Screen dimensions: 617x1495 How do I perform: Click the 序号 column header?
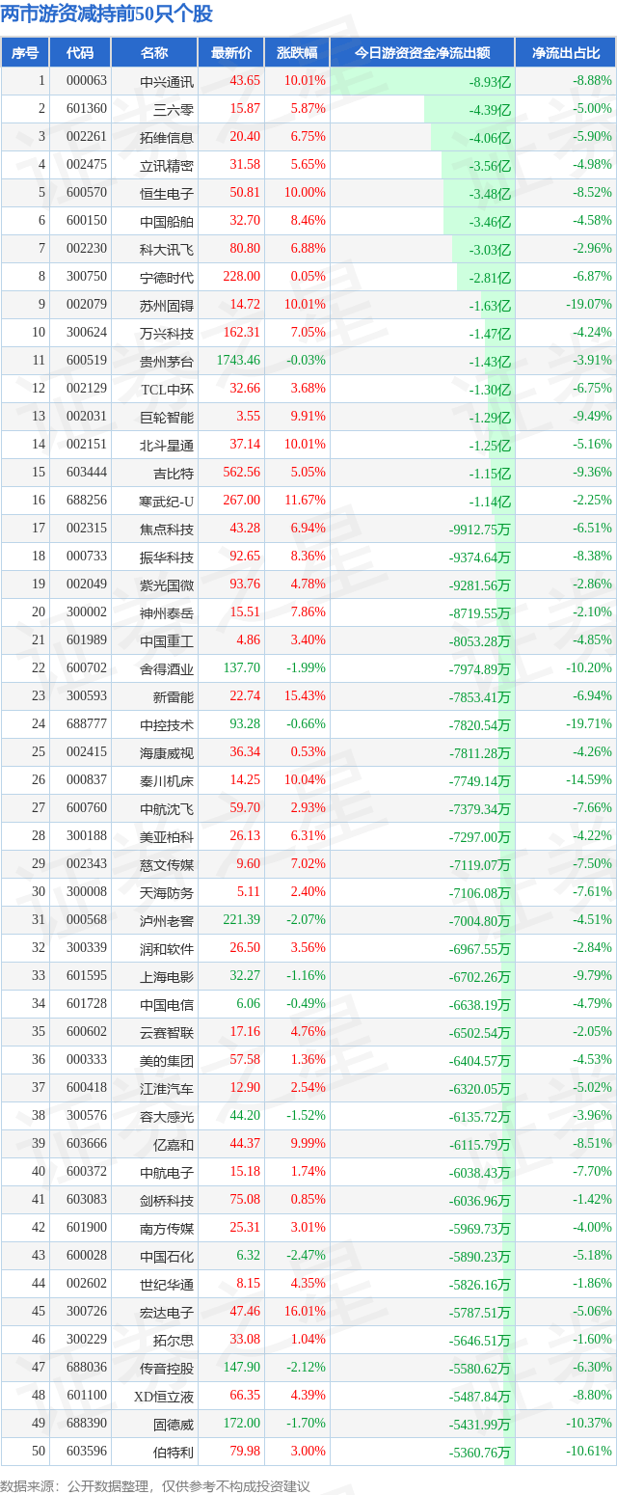click(25, 53)
